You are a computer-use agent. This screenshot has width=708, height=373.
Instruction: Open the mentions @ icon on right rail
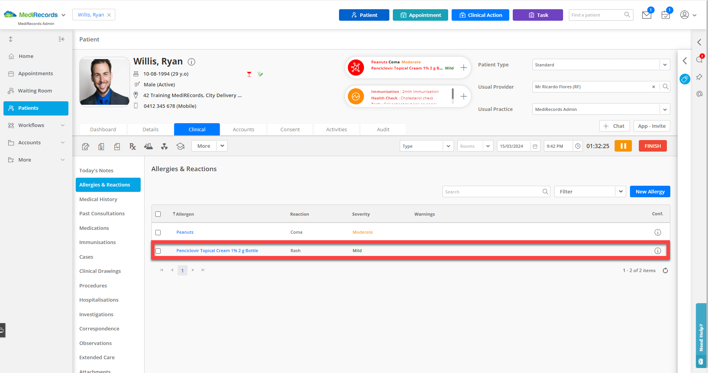point(699,94)
